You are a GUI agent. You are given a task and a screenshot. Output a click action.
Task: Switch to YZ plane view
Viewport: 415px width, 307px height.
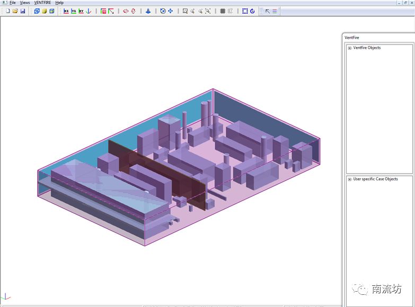74,11
